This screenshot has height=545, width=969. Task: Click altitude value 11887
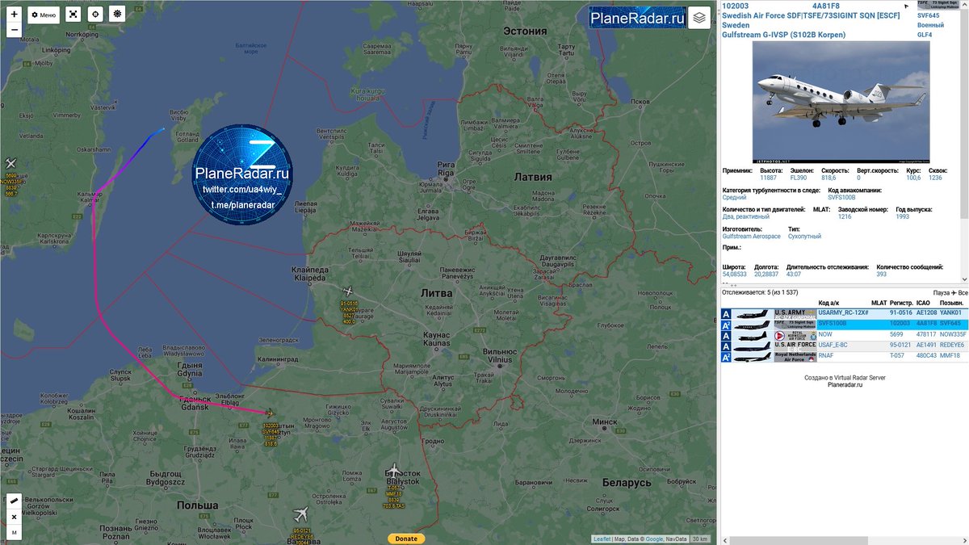pos(770,178)
